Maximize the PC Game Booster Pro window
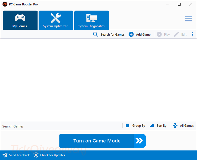This screenshot has width=197, height=160. pos(179,4)
